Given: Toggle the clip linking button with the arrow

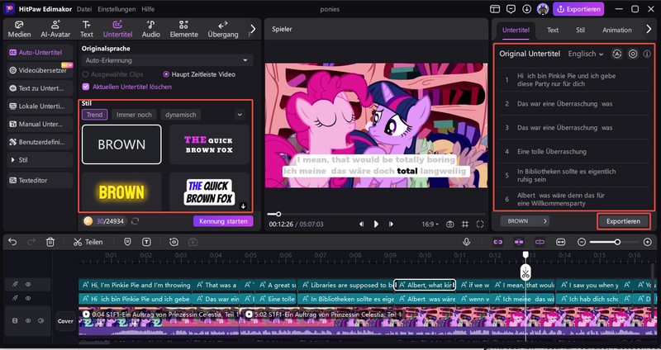Looking at the screenshot, I should tap(540, 242).
